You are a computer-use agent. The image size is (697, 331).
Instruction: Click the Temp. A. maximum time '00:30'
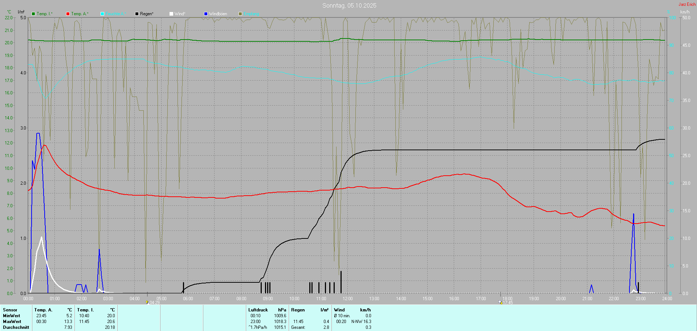click(41, 322)
